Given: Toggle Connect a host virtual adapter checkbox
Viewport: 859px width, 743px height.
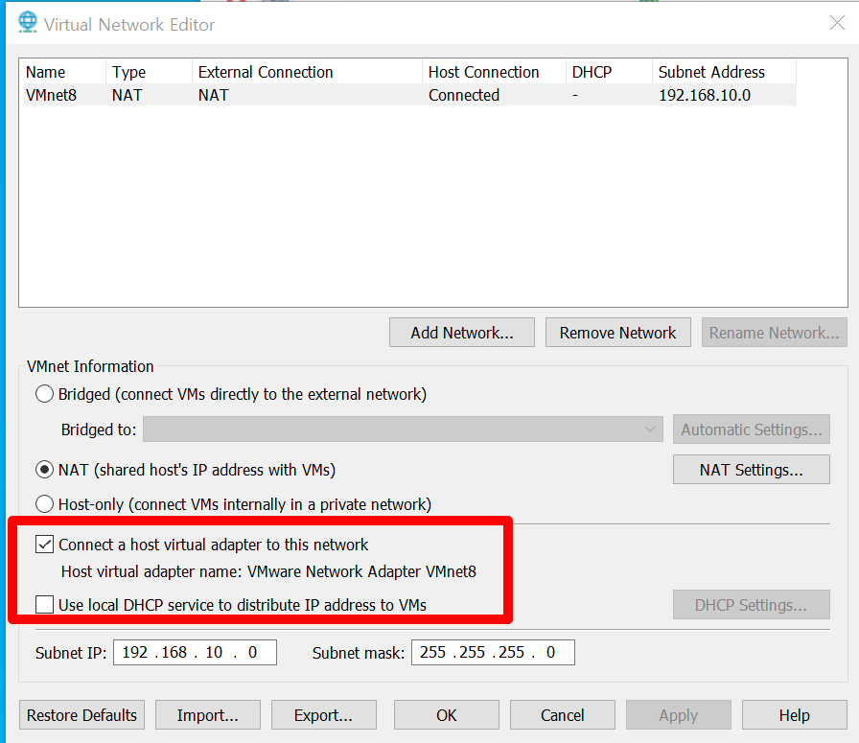Looking at the screenshot, I should point(44,545).
